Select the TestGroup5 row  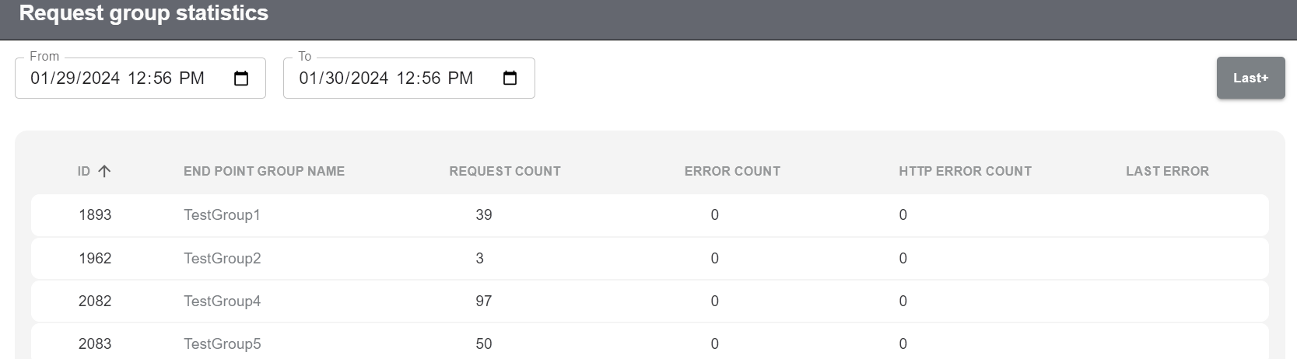point(222,344)
